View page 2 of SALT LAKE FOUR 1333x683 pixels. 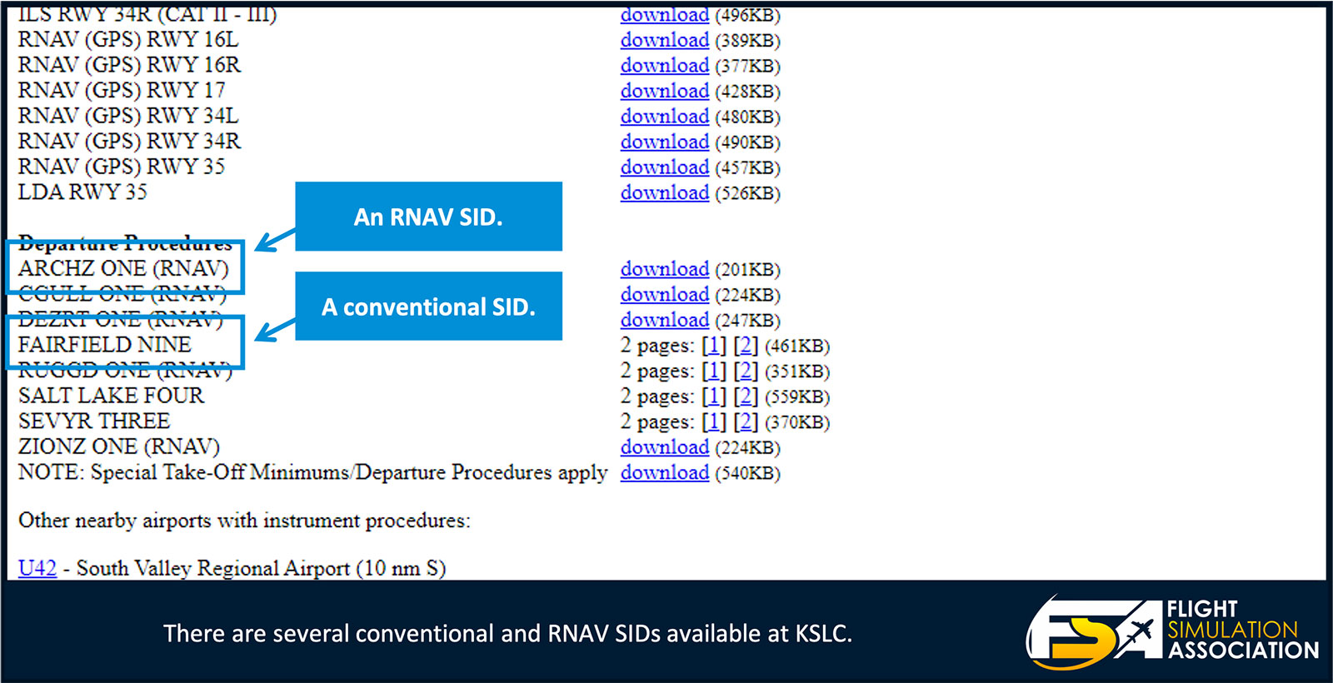(746, 396)
